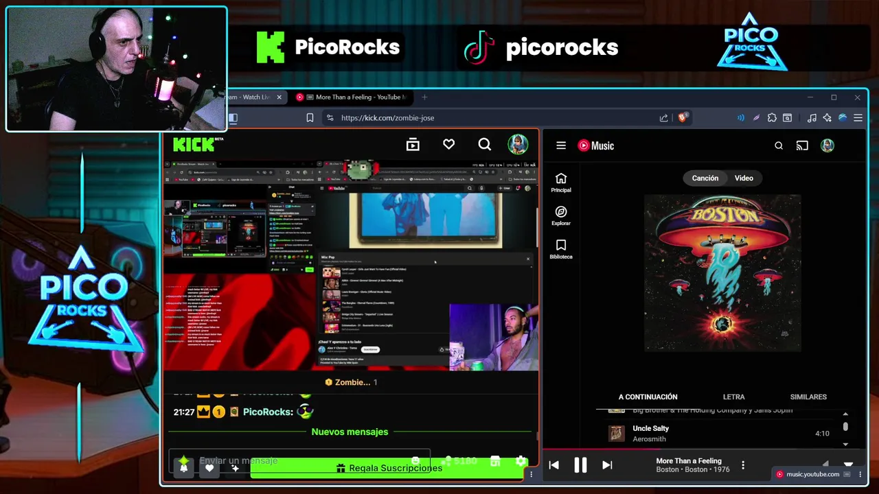The width and height of the screenshot is (879, 494).
Task: Jump to Nuevos mensajes in chat
Action: point(350,432)
